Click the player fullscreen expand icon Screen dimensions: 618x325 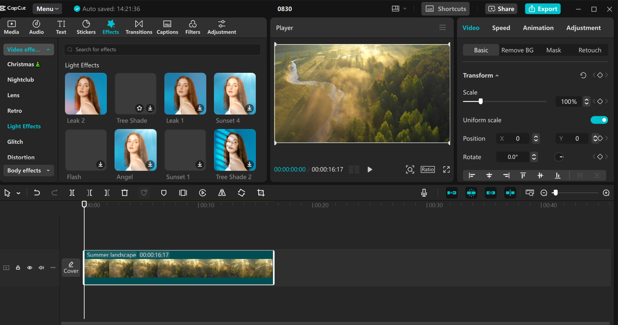(446, 169)
